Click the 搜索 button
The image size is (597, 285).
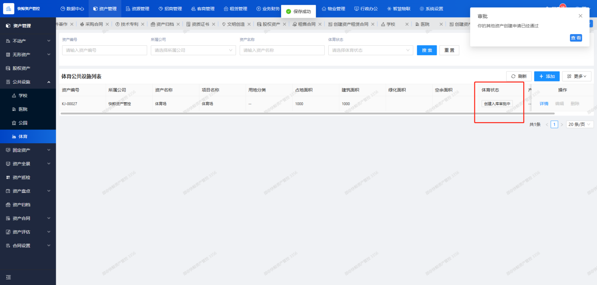click(x=427, y=50)
